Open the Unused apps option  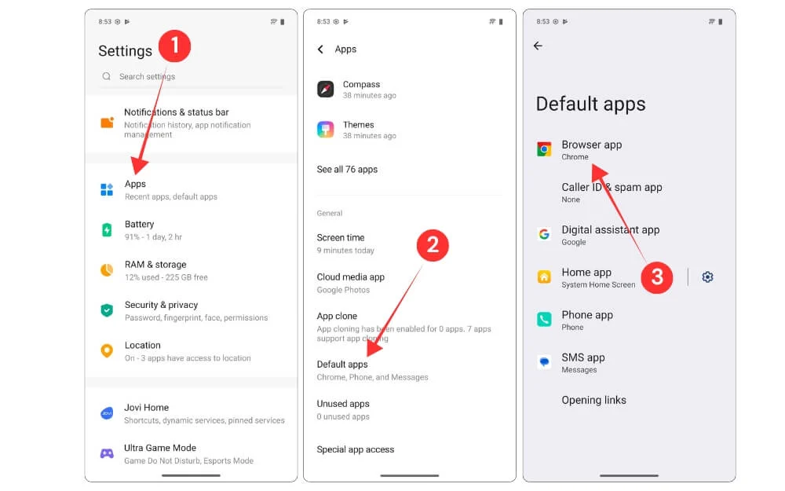[x=410, y=410]
